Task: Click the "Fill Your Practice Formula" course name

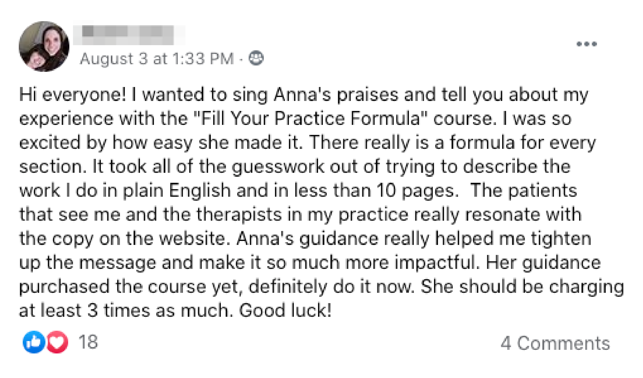Action: [311, 118]
